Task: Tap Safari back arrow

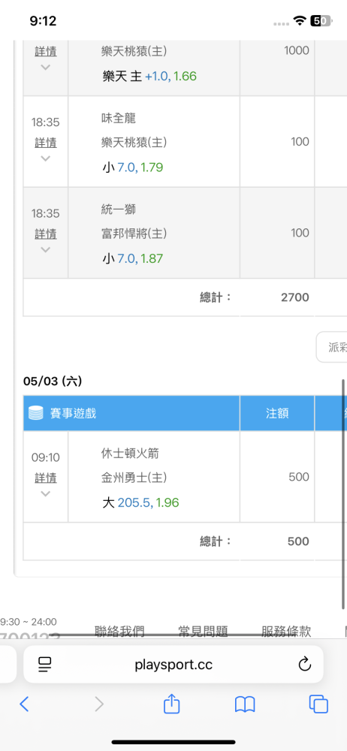Action: pyautogui.click(x=24, y=704)
